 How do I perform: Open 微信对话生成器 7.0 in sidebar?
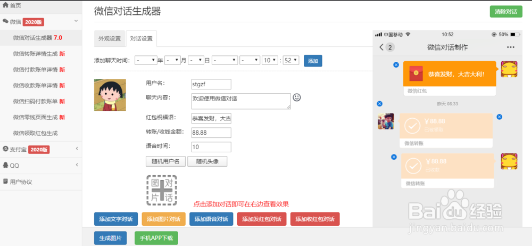[x=38, y=38]
